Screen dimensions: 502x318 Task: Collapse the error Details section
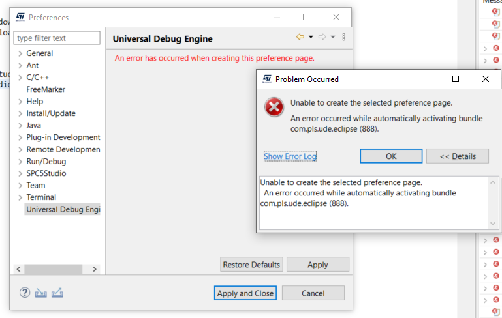coord(457,156)
